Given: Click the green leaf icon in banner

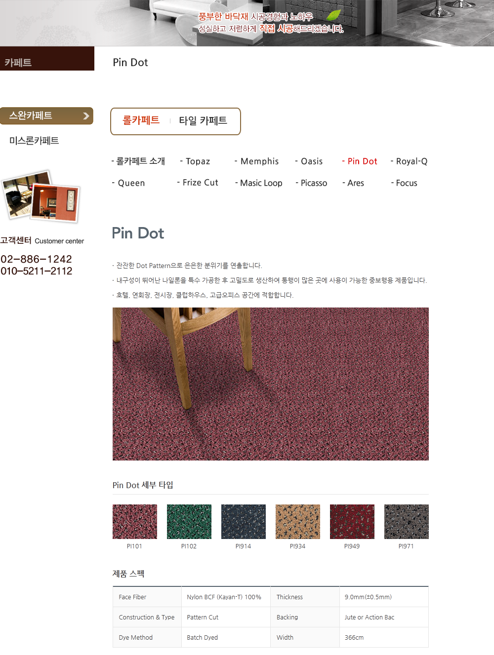Looking at the screenshot, I should (333, 15).
